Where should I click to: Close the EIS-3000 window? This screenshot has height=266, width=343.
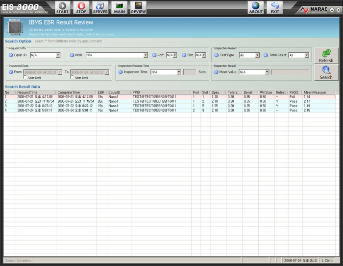click(338, 10)
